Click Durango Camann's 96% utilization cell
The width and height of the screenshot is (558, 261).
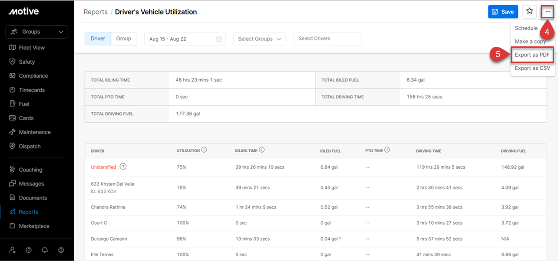182,239
